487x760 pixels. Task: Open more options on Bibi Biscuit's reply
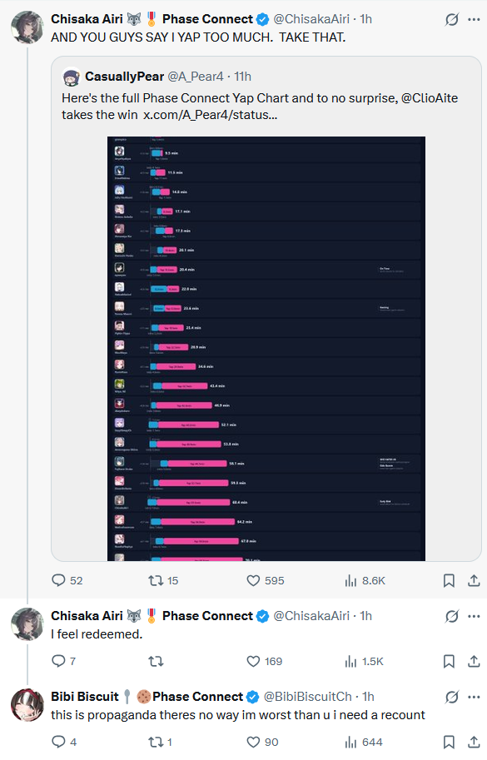474,697
